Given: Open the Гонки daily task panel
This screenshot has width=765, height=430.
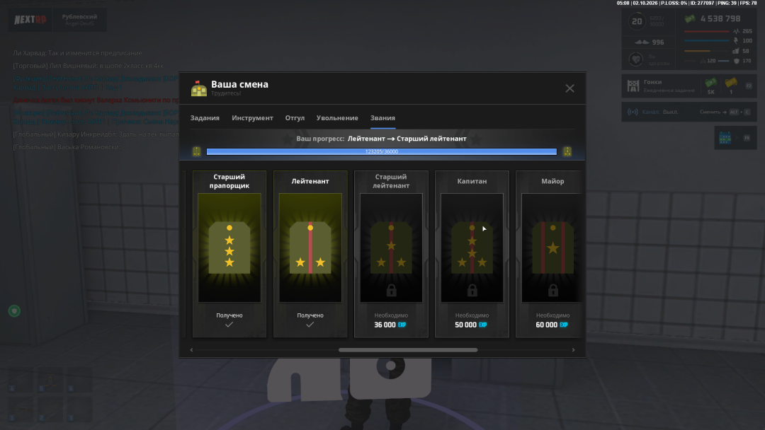Looking at the screenshot, I should click(689, 86).
